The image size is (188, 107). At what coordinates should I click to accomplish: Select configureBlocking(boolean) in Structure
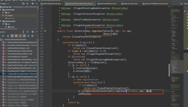tap(22, 74)
